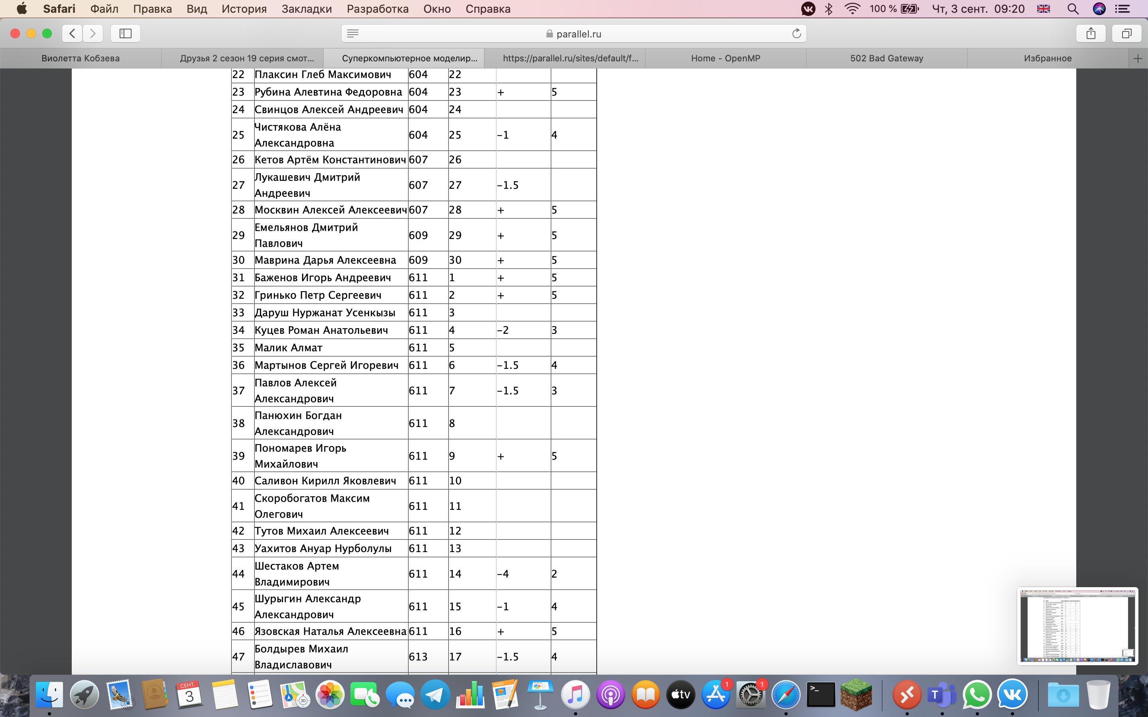The width and height of the screenshot is (1148, 717).
Task: Open Microsoft Teams in the Dock
Action: click(x=942, y=695)
